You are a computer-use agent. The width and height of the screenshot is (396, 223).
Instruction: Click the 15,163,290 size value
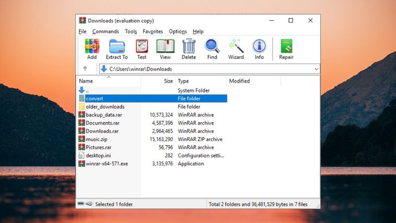tap(161, 139)
